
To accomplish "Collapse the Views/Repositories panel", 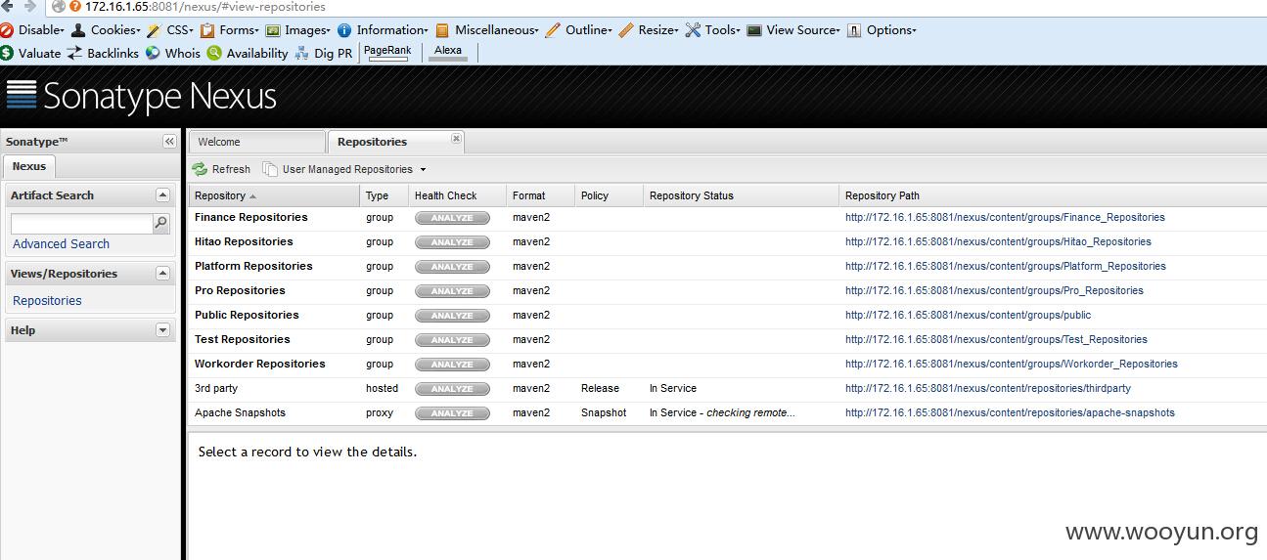I will click(162, 274).
